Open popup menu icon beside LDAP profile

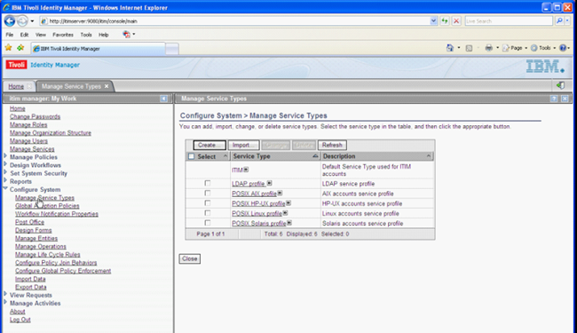tap(269, 183)
